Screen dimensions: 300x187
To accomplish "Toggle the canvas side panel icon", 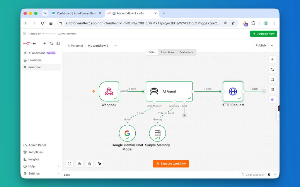I will [x=272, y=89].
